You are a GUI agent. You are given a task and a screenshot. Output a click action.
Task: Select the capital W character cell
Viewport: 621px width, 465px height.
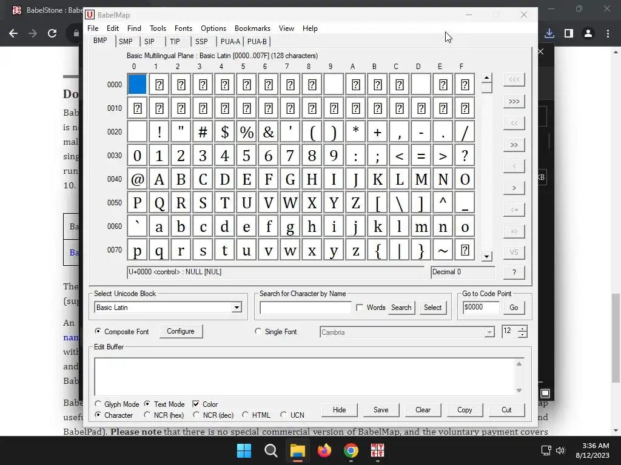(x=290, y=203)
